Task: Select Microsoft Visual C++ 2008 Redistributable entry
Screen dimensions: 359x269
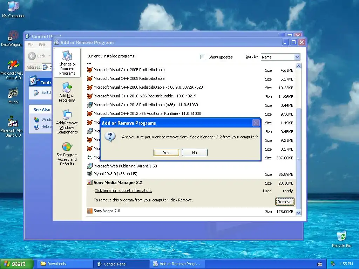Action: (191, 87)
